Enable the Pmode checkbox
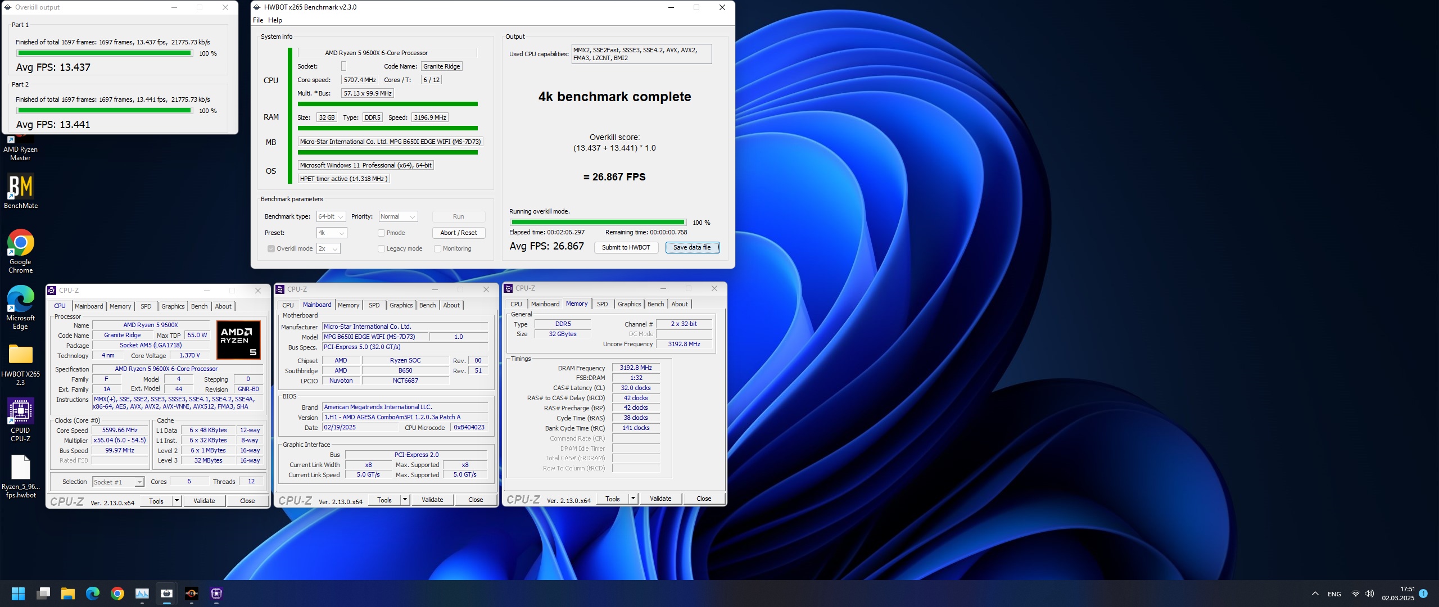Screen dimensions: 1439x607 click(382, 233)
